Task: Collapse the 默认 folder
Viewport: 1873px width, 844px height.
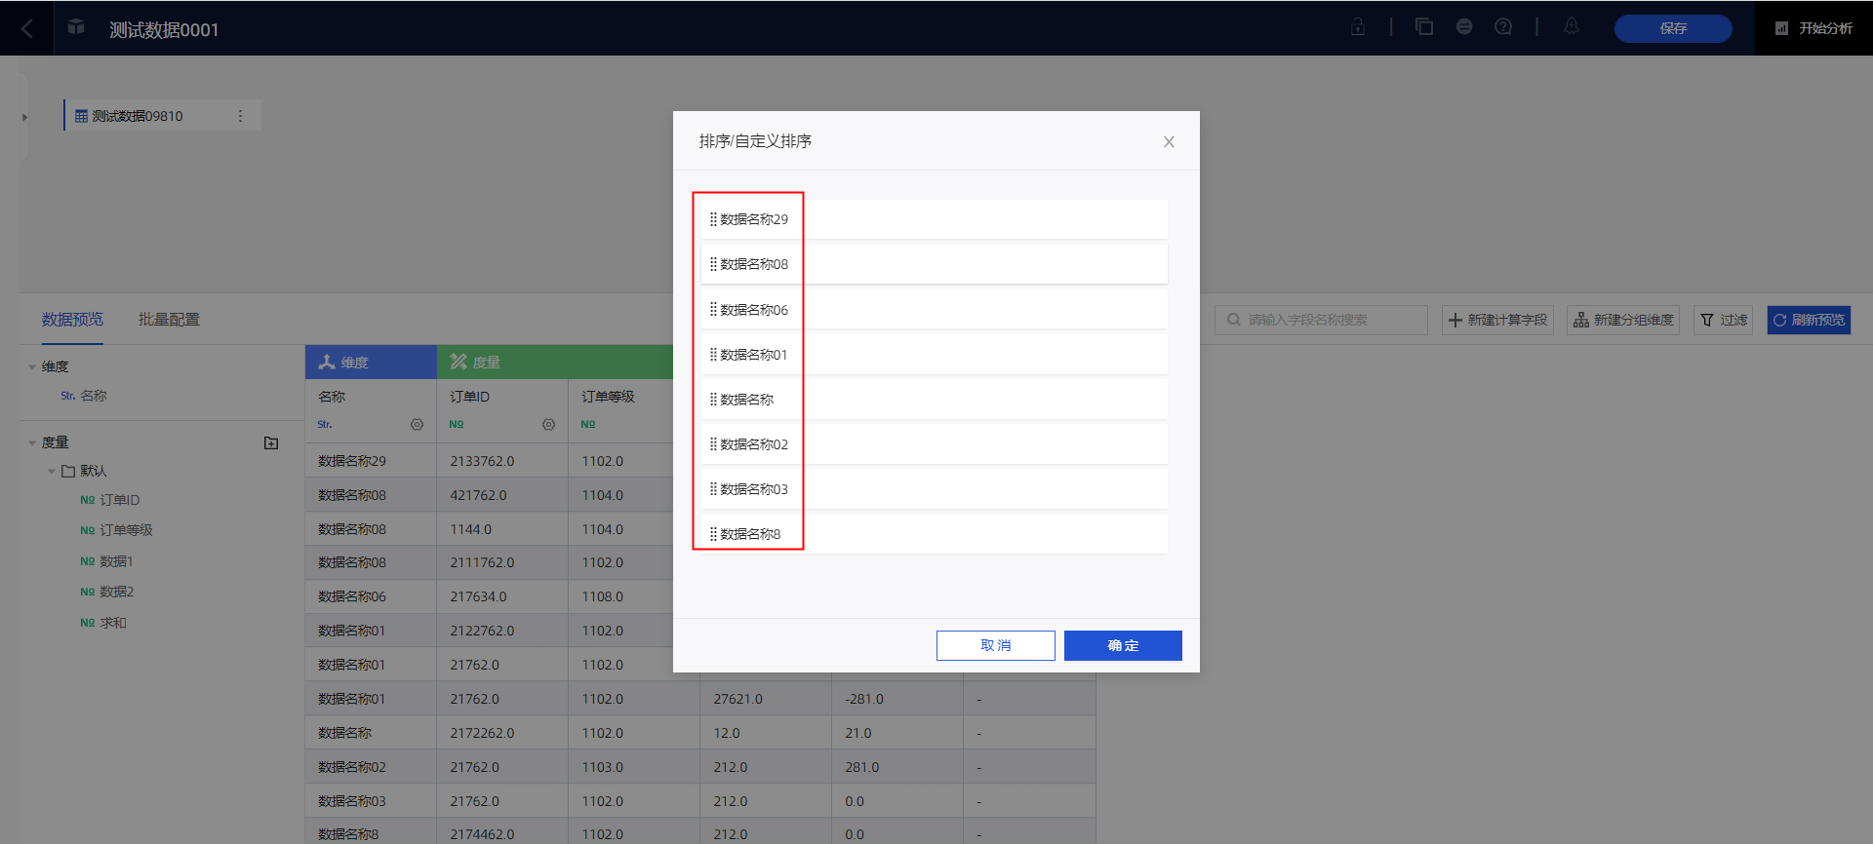Action: click(x=52, y=472)
